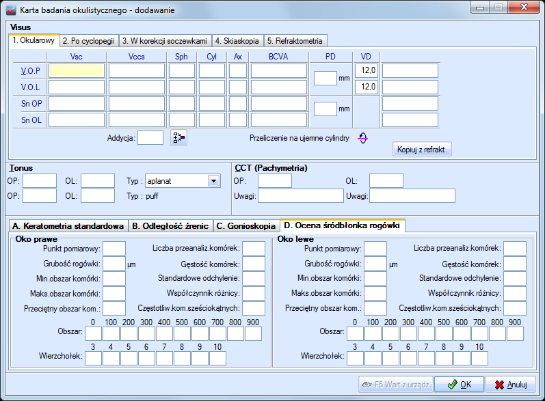Focus the V.O.P Vccs input field
The height and width of the screenshot is (401, 545).
coord(137,71)
